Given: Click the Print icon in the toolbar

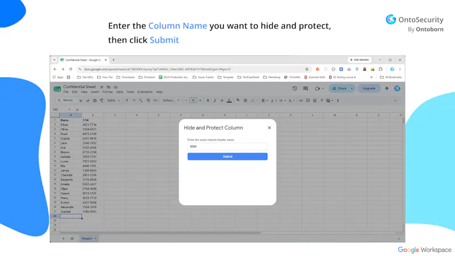Looking at the screenshot, I should pyautogui.click(x=94, y=101).
